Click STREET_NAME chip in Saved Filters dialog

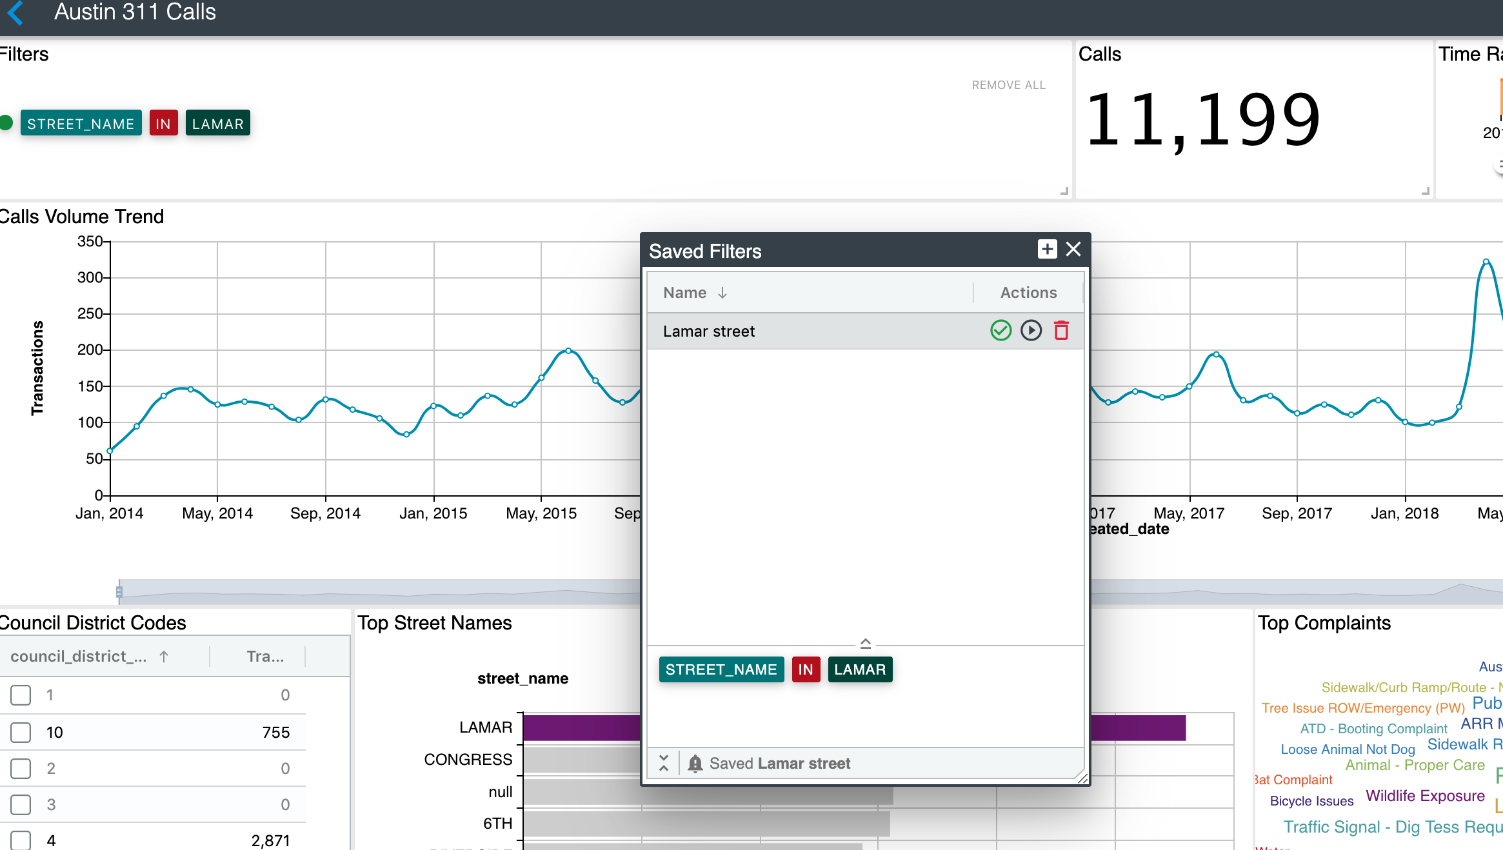(x=721, y=669)
